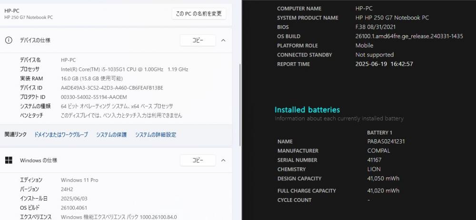
Task: Select CONNECTED STANDBY value Not supported
Action: [375, 55]
